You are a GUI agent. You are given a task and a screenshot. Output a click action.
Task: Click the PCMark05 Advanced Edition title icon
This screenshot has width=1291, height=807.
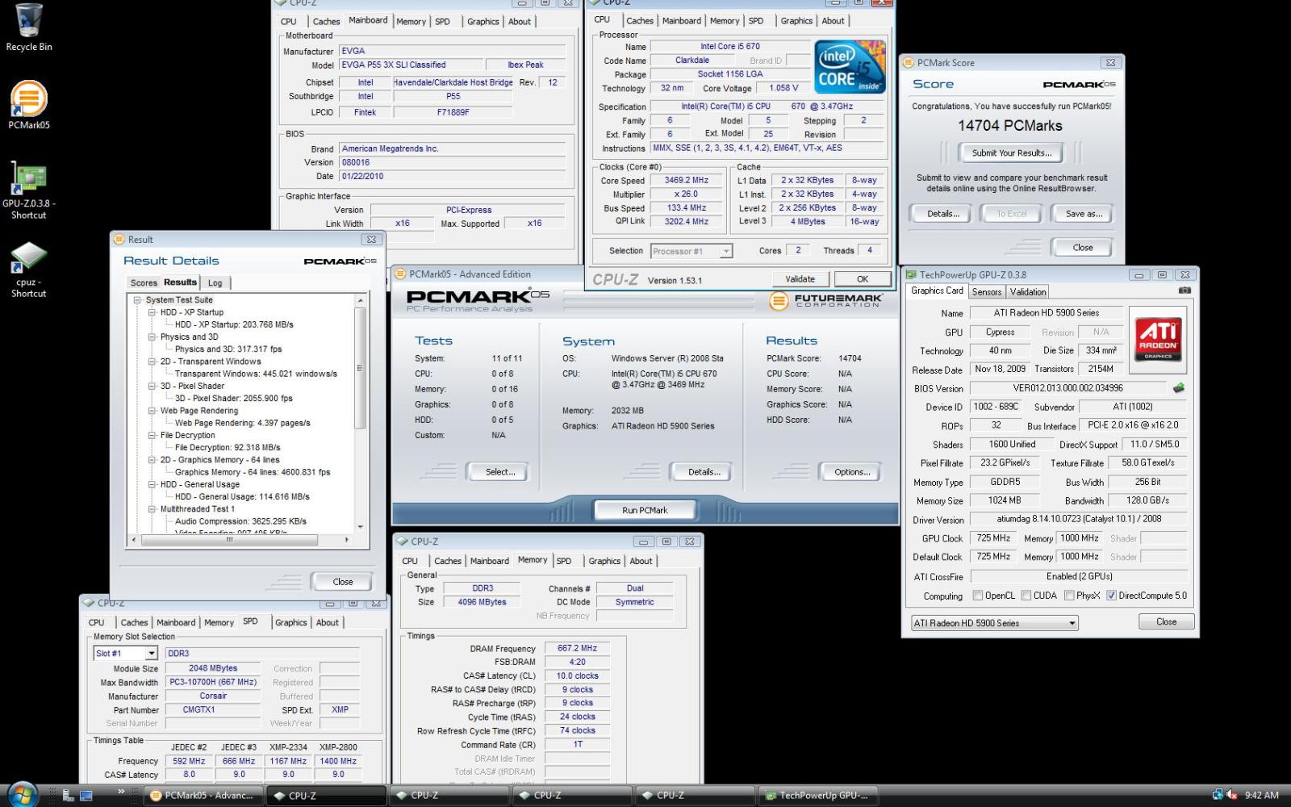[400, 274]
